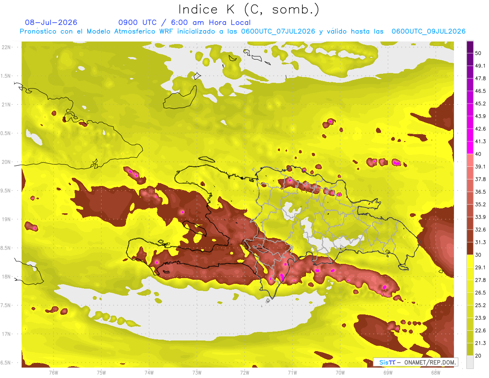Click the colorbar value '22.6'

pyautogui.click(x=480, y=330)
